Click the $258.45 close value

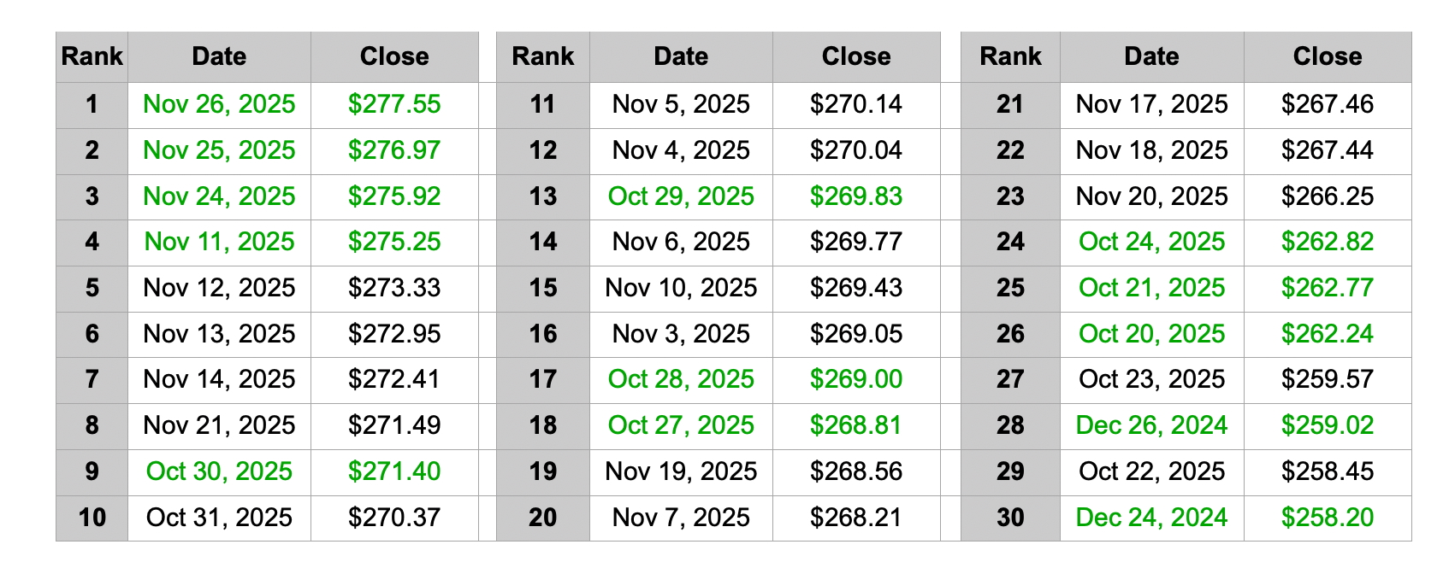point(1328,471)
